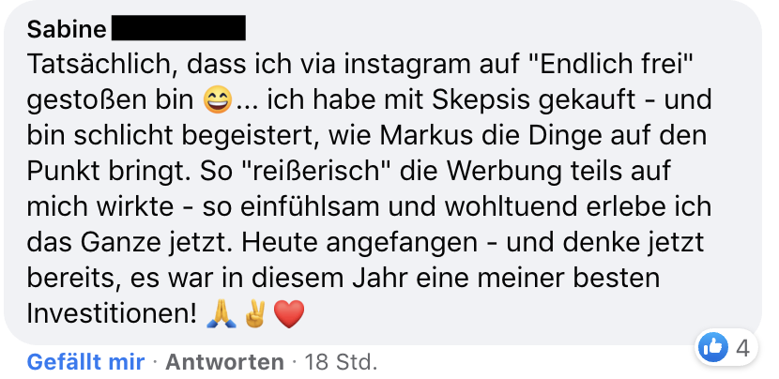Click the red heart emoji
The height and width of the screenshot is (379, 779).
[x=289, y=315]
